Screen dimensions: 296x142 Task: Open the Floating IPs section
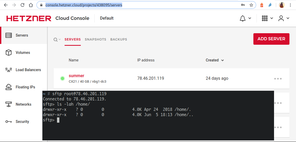[x=25, y=87]
